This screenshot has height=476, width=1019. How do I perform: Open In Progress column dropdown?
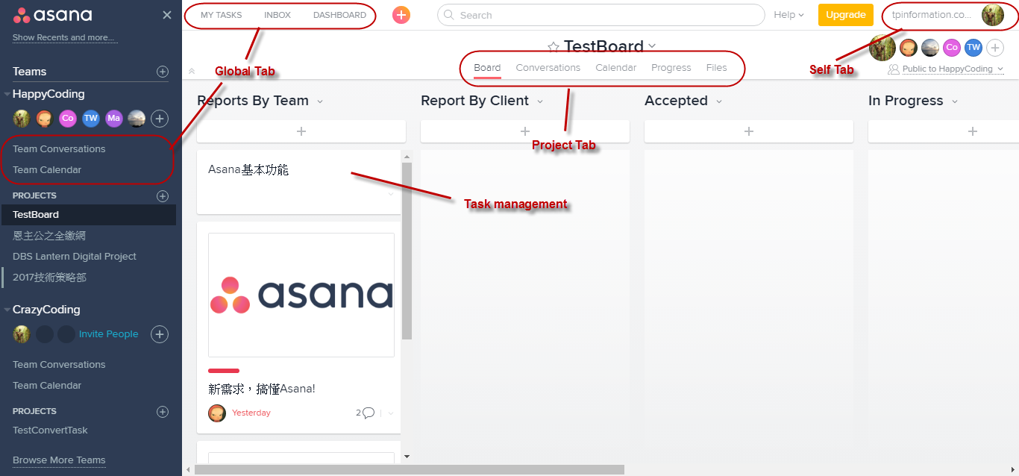(954, 101)
